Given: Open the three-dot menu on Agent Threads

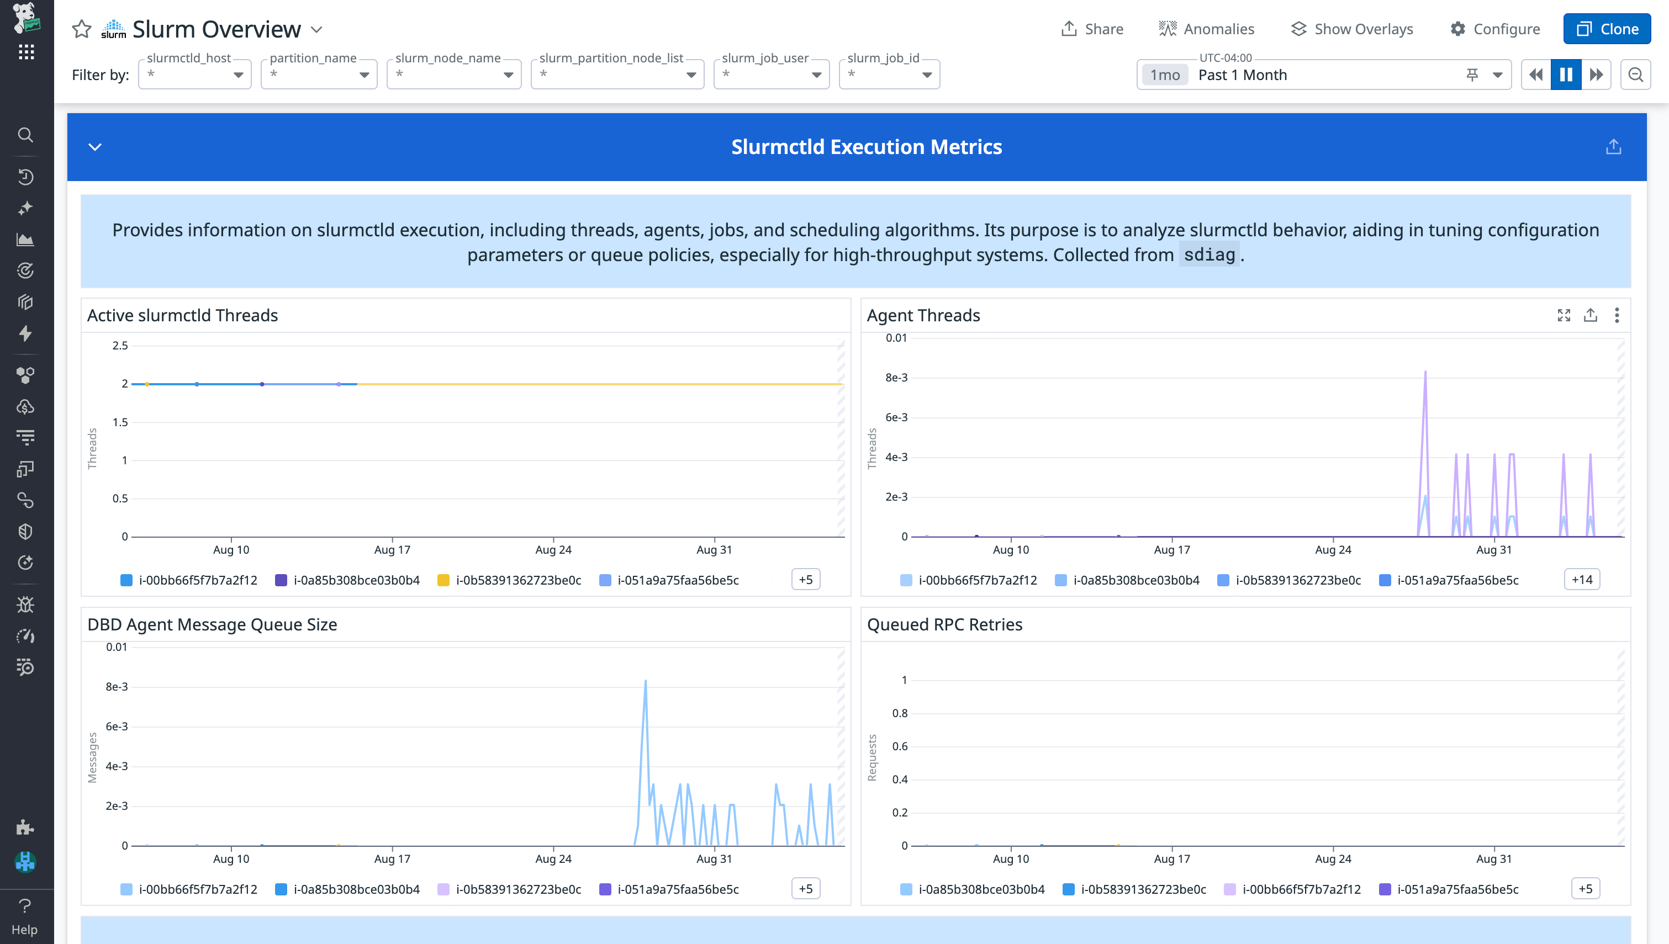Looking at the screenshot, I should (x=1617, y=316).
